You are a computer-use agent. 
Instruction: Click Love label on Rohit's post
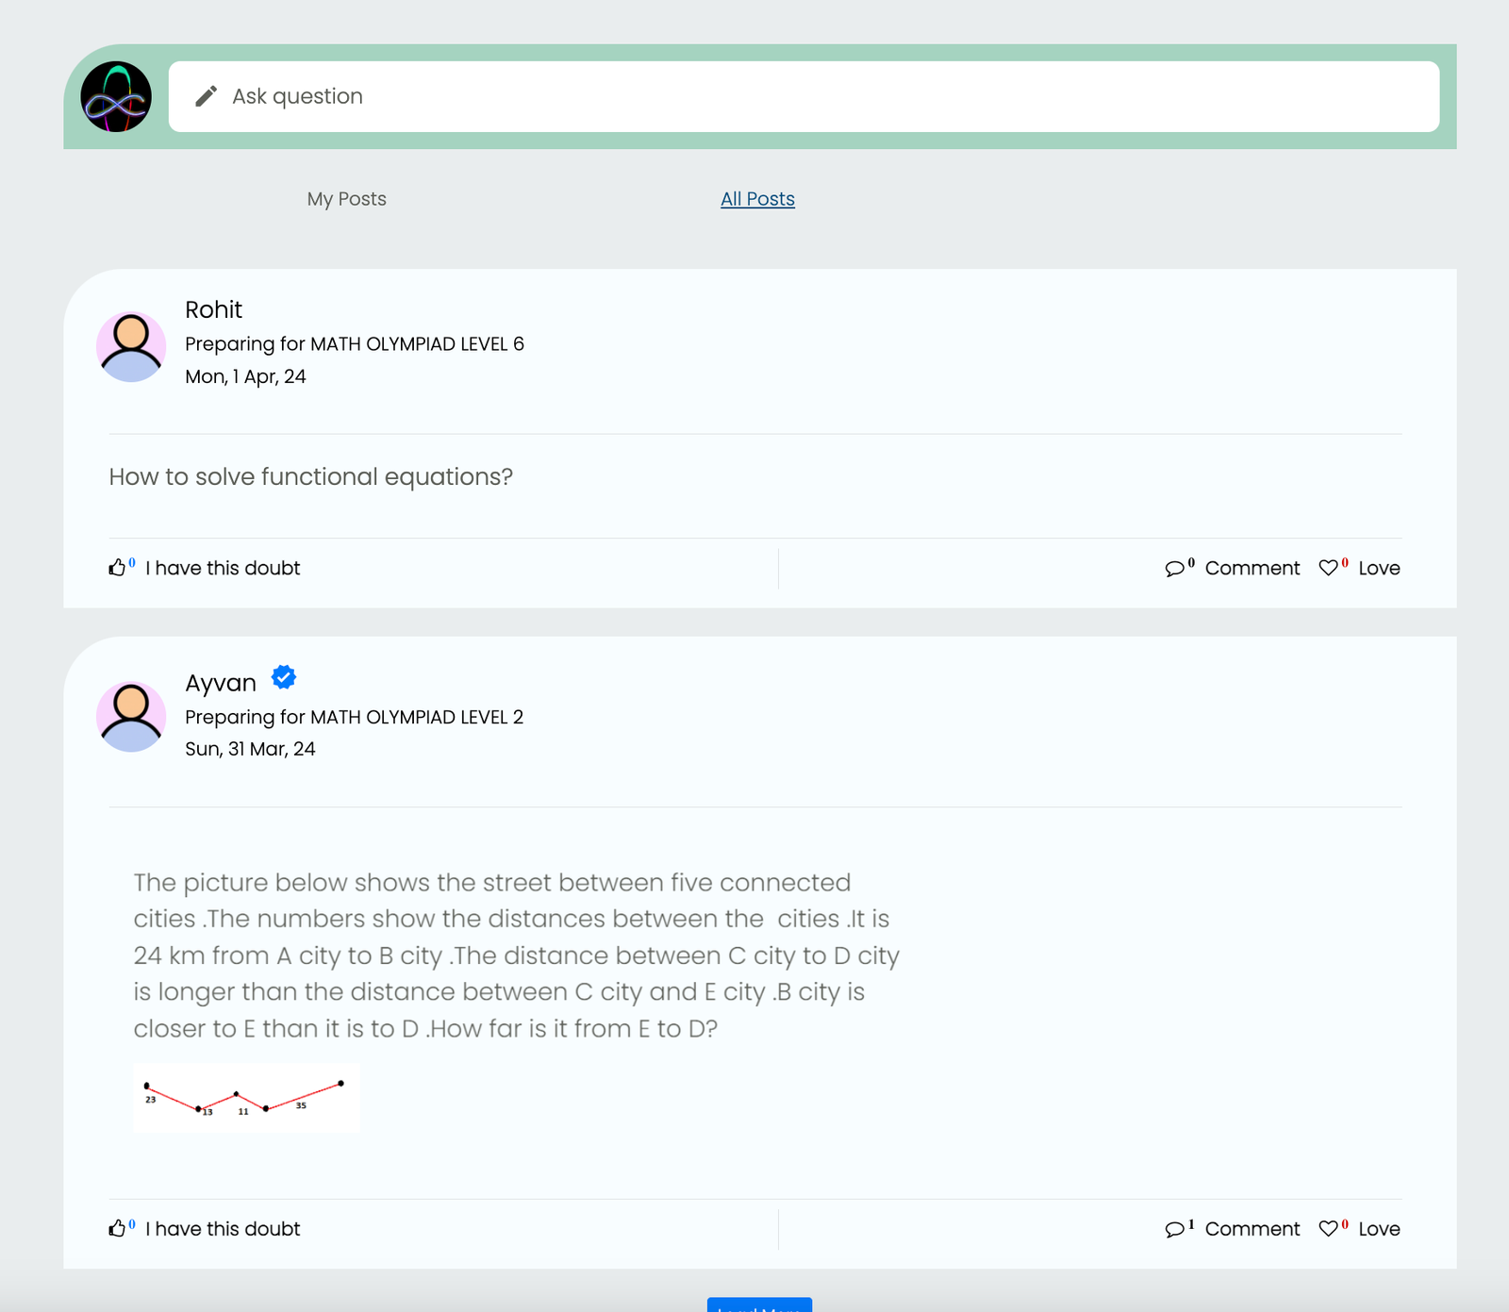click(x=1379, y=568)
